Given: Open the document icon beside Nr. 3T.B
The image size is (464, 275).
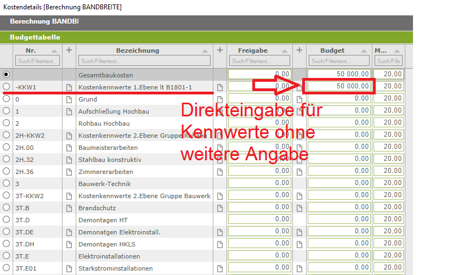Looking at the screenshot, I should (x=69, y=208).
